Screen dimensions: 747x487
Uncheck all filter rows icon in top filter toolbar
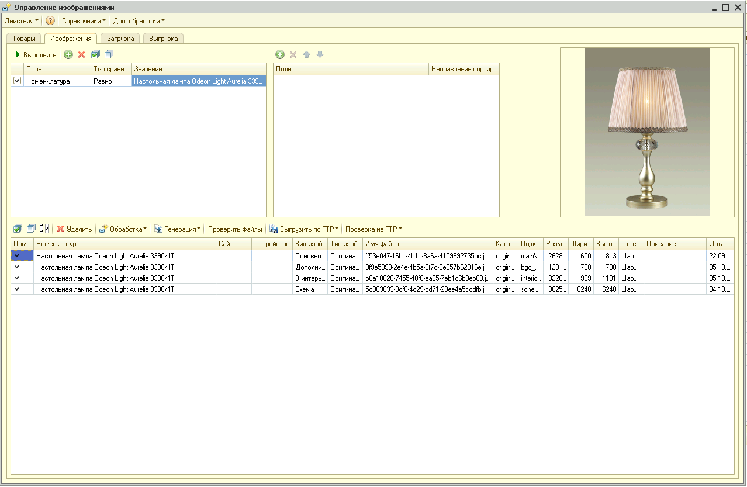109,55
